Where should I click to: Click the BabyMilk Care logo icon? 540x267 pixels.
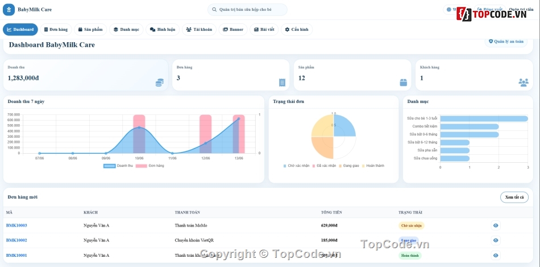click(9, 10)
